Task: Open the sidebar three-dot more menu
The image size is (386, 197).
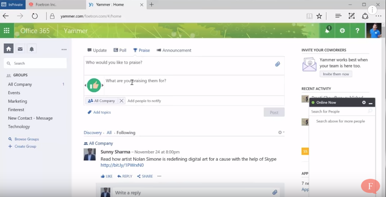Action: [x=64, y=49]
